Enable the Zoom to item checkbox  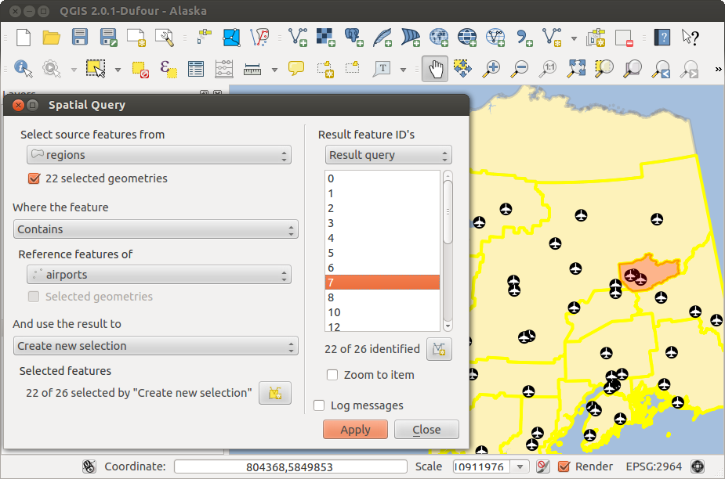tap(332, 375)
